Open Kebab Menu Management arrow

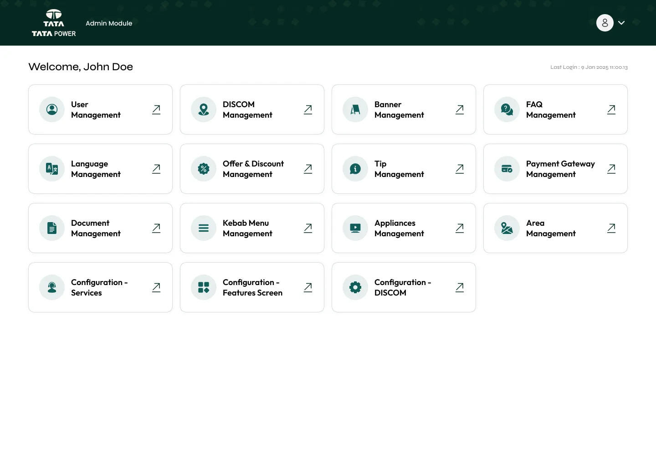coord(308,228)
